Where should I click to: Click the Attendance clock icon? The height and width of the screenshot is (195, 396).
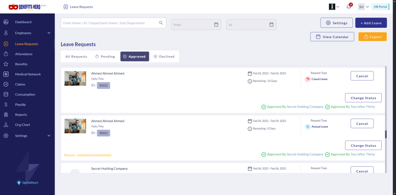point(6,54)
